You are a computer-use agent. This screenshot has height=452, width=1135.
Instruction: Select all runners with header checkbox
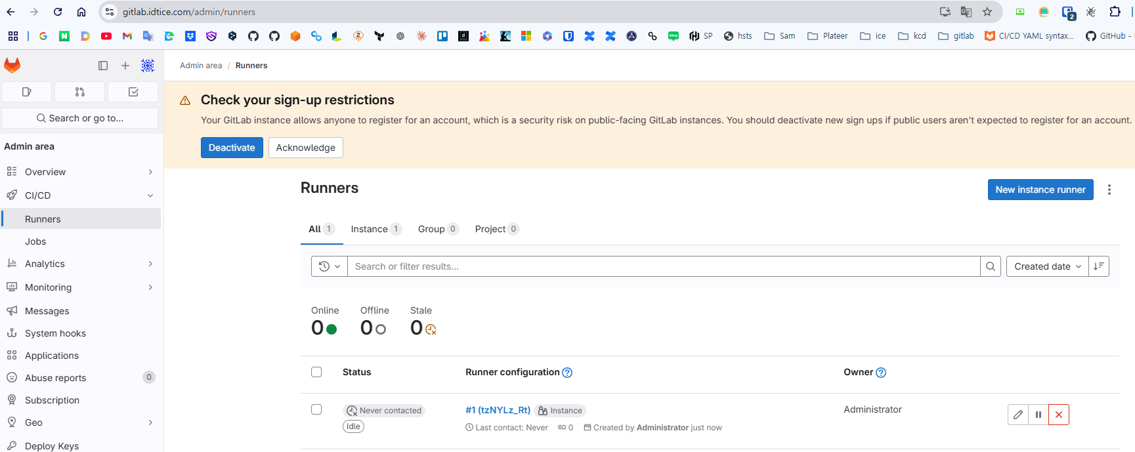coord(316,372)
